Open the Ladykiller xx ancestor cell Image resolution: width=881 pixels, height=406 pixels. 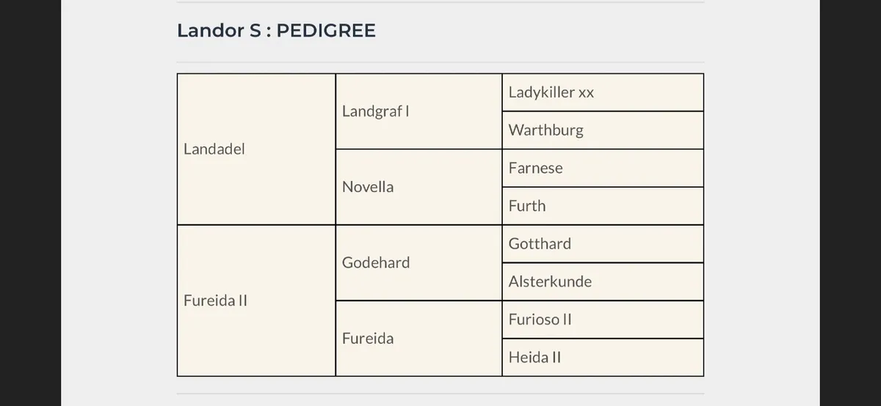603,92
